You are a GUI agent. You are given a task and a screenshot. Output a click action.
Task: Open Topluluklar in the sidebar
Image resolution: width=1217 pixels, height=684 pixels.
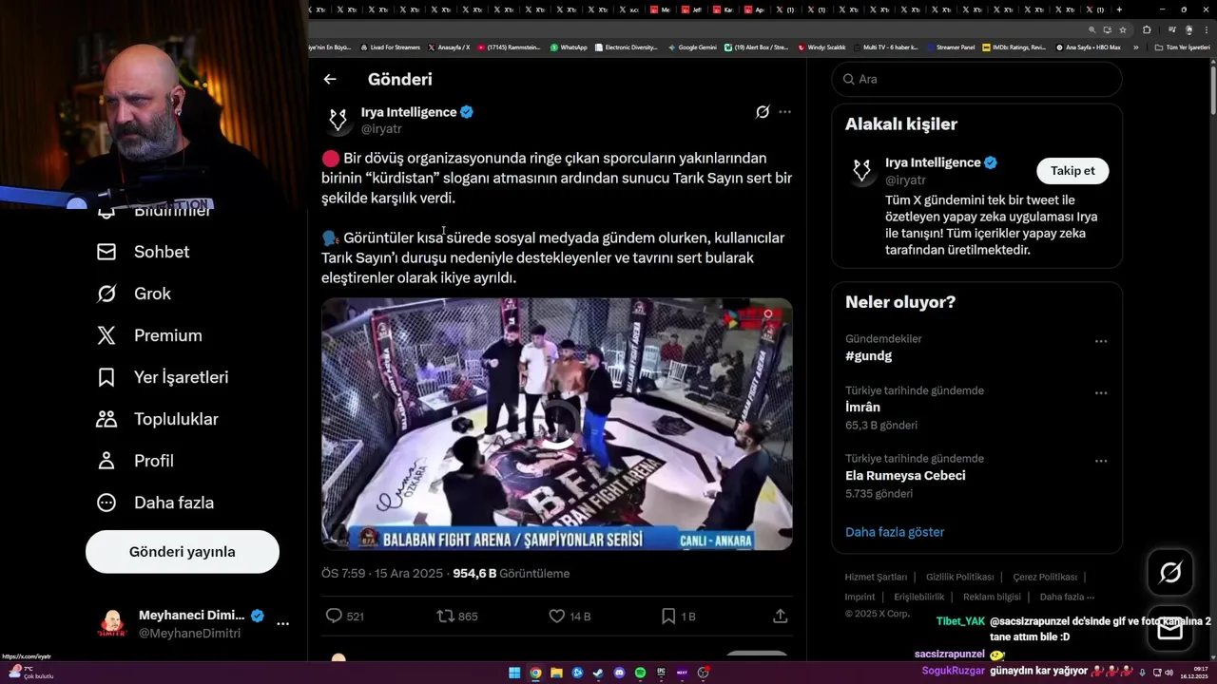[158, 419]
